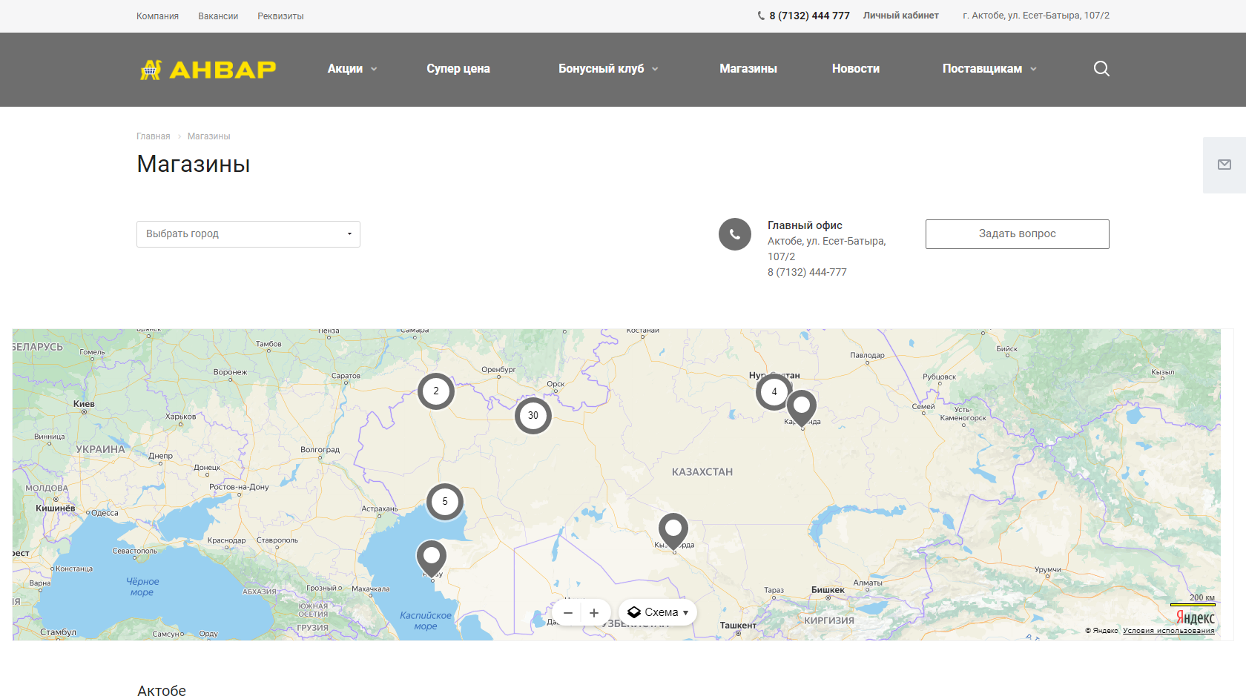
Task: Expand the Поставщикам menu arrow
Action: pos(1033,69)
